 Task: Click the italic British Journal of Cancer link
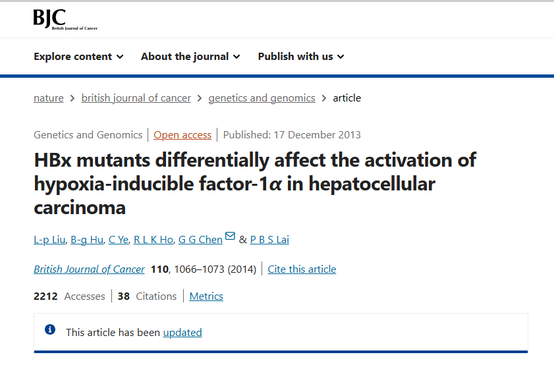89,269
